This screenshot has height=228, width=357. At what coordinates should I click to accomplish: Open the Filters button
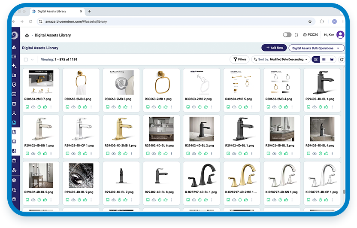point(240,59)
